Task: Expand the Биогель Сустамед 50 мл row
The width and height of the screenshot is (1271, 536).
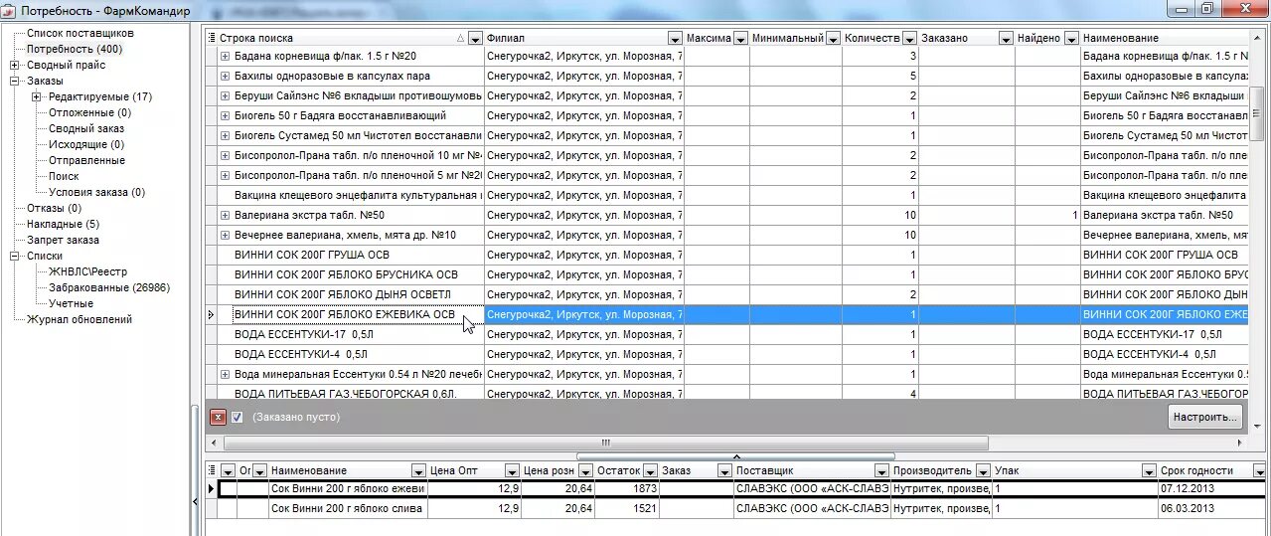Action: tap(225, 135)
